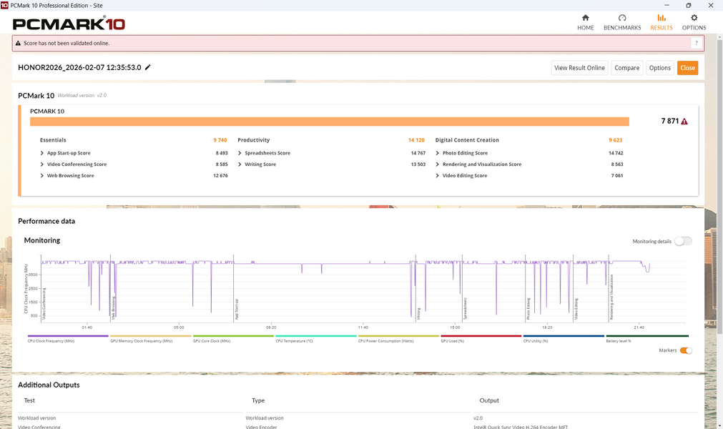Viewport: 723px width, 429px height.
Task: Click the Compare button
Action: pos(626,68)
